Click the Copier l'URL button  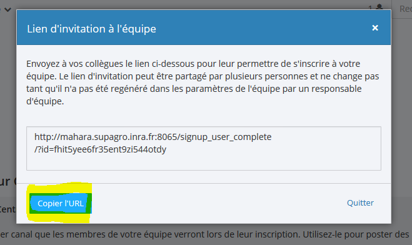[61, 204]
